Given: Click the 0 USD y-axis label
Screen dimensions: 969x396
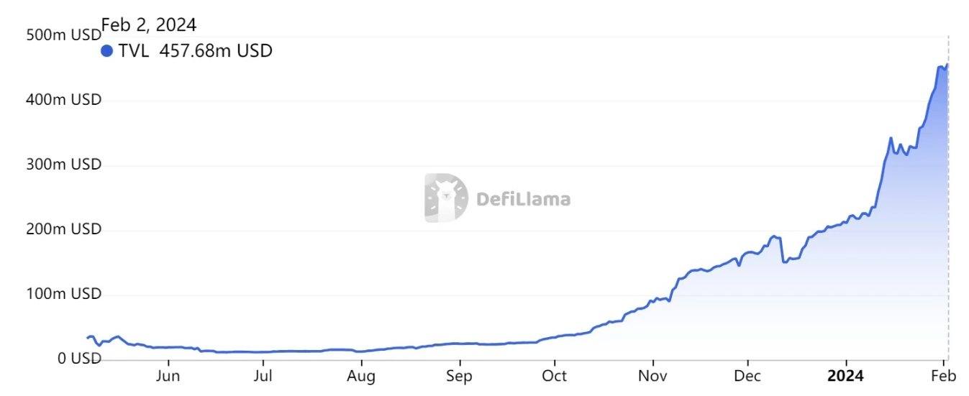Looking at the screenshot, I should (x=75, y=359).
